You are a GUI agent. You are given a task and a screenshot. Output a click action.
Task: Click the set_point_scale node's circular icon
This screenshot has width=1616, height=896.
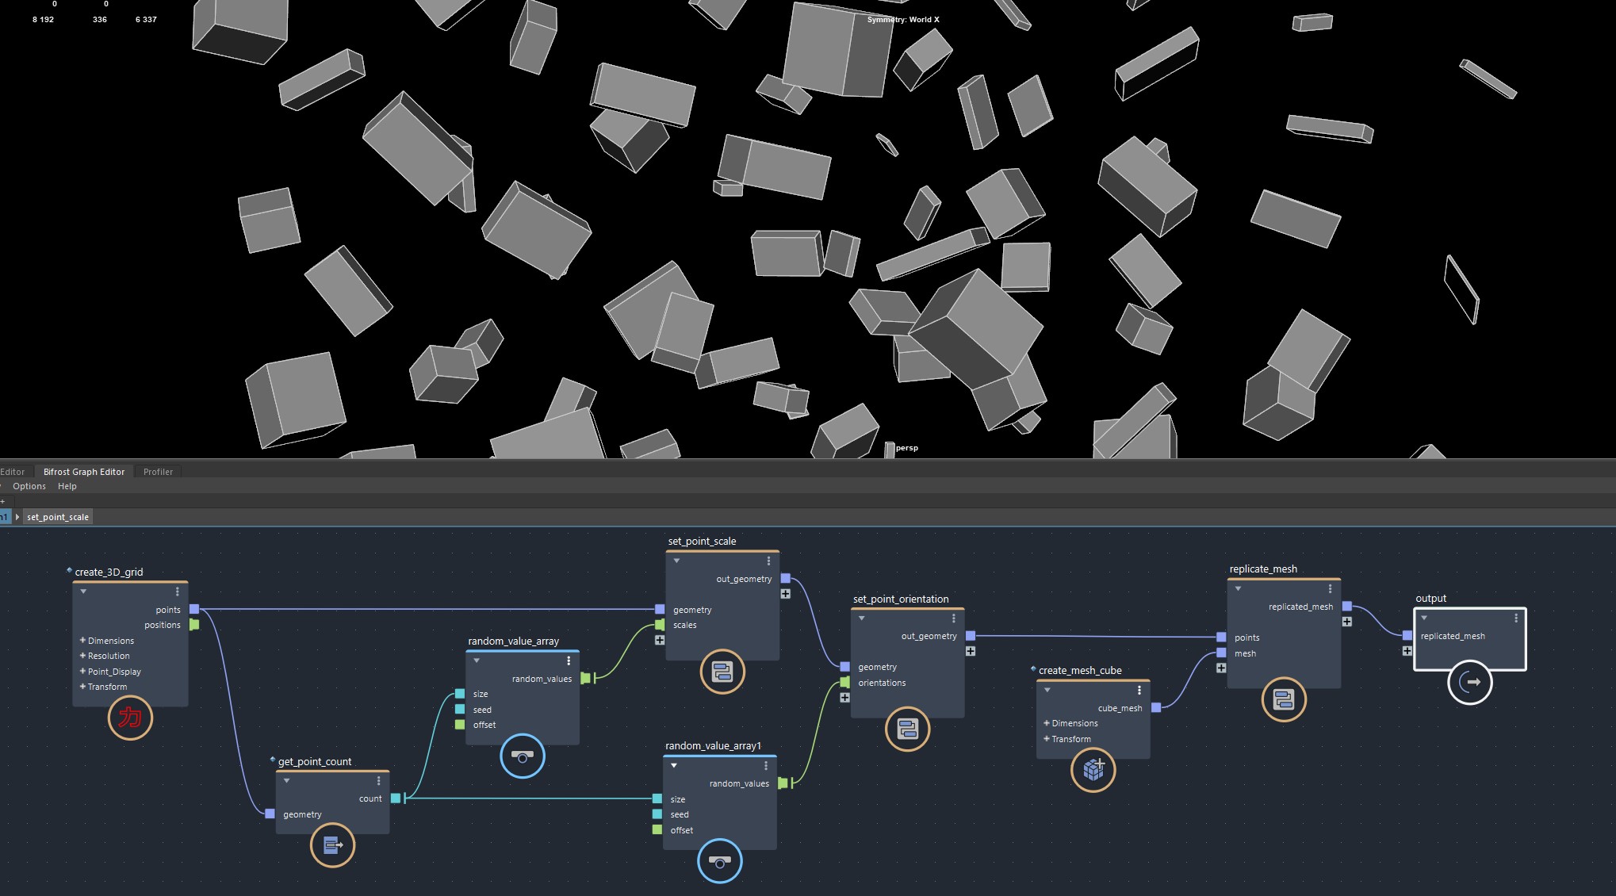pyautogui.click(x=722, y=672)
